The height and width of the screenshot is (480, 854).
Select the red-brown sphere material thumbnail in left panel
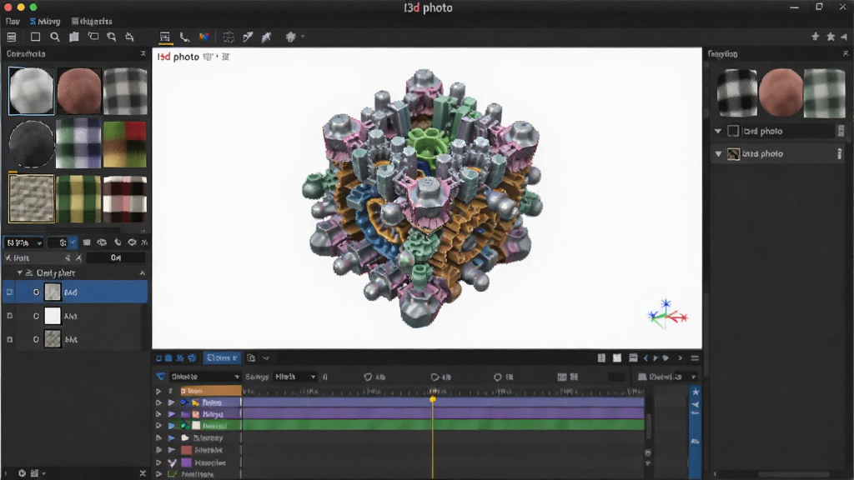(79, 91)
